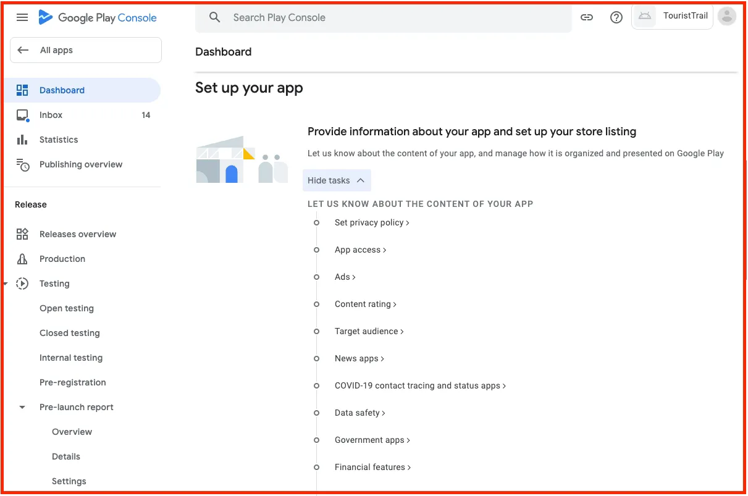Screen dimensions: 748x496
Task: Open the Financial features task
Action: coord(373,467)
